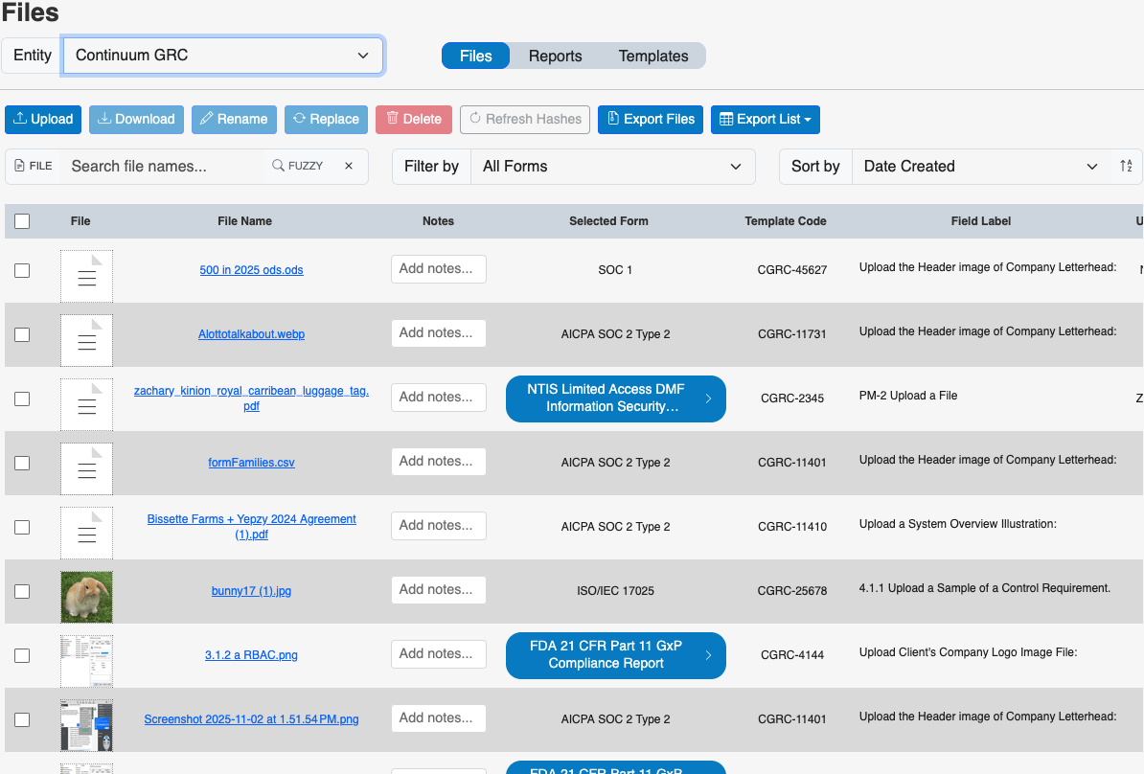The height and width of the screenshot is (774, 1144).
Task: Click the Replace files button
Action: (326, 119)
